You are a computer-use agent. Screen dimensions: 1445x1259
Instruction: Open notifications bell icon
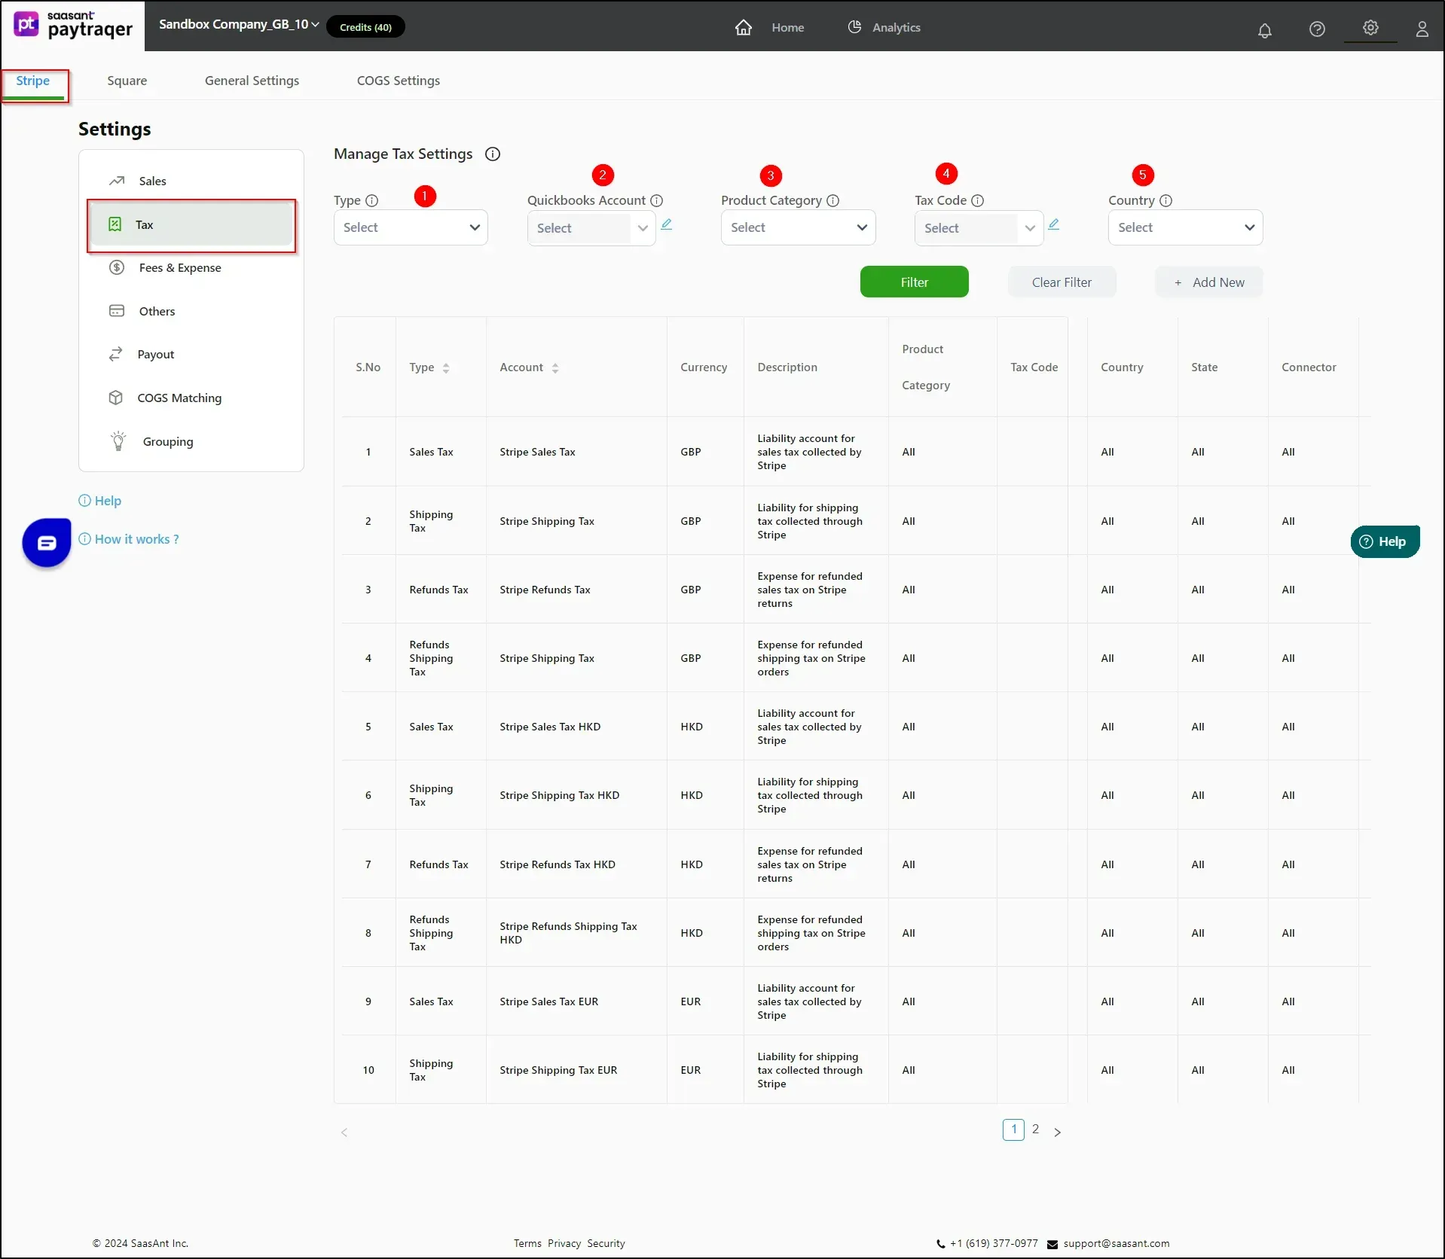[1265, 29]
